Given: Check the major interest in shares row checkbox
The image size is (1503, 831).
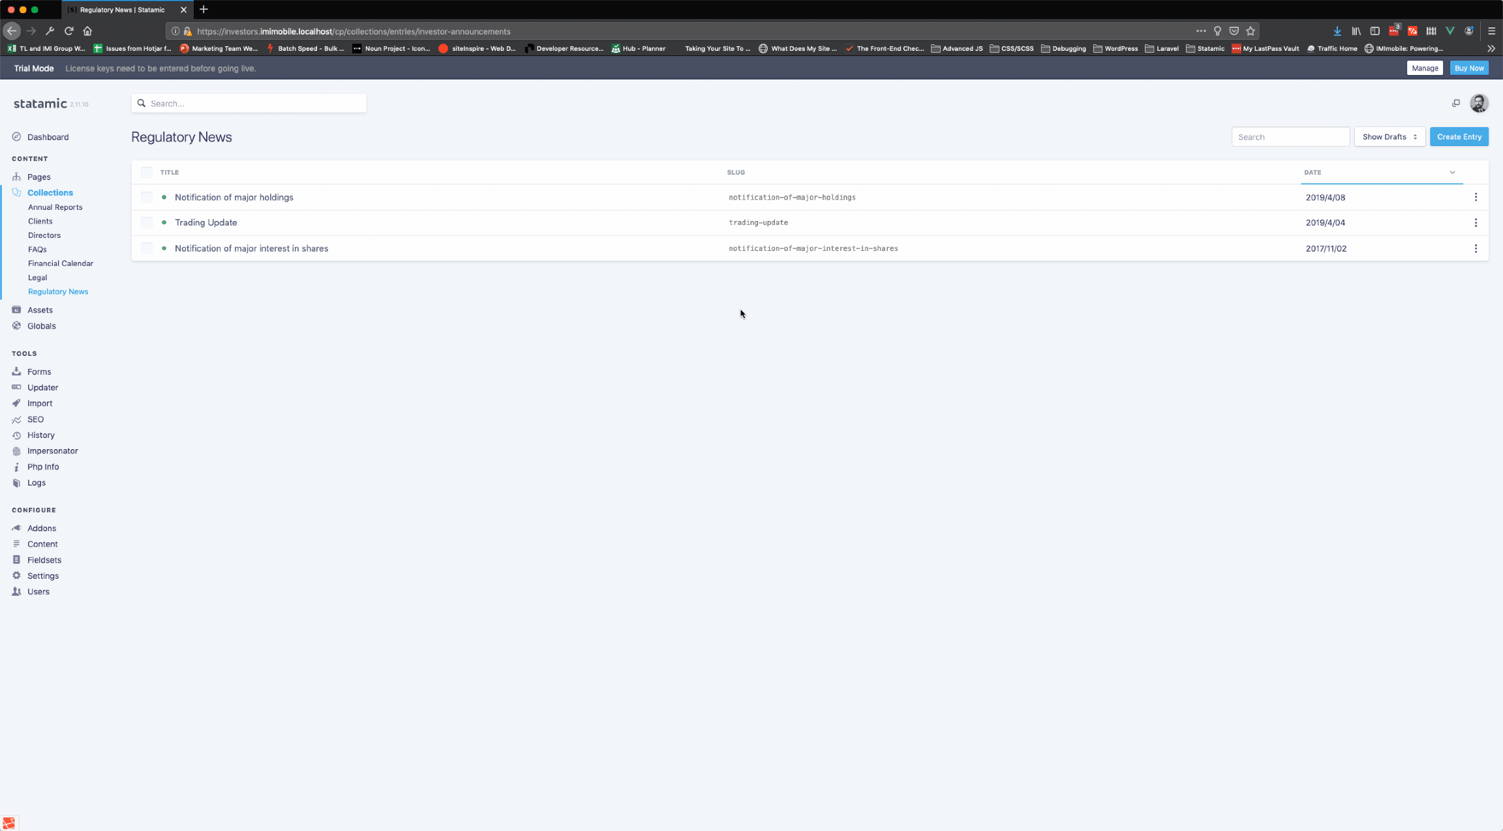Looking at the screenshot, I should tap(147, 248).
